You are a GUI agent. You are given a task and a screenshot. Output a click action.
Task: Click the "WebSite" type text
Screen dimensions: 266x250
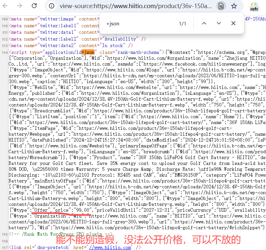tap(43, 87)
